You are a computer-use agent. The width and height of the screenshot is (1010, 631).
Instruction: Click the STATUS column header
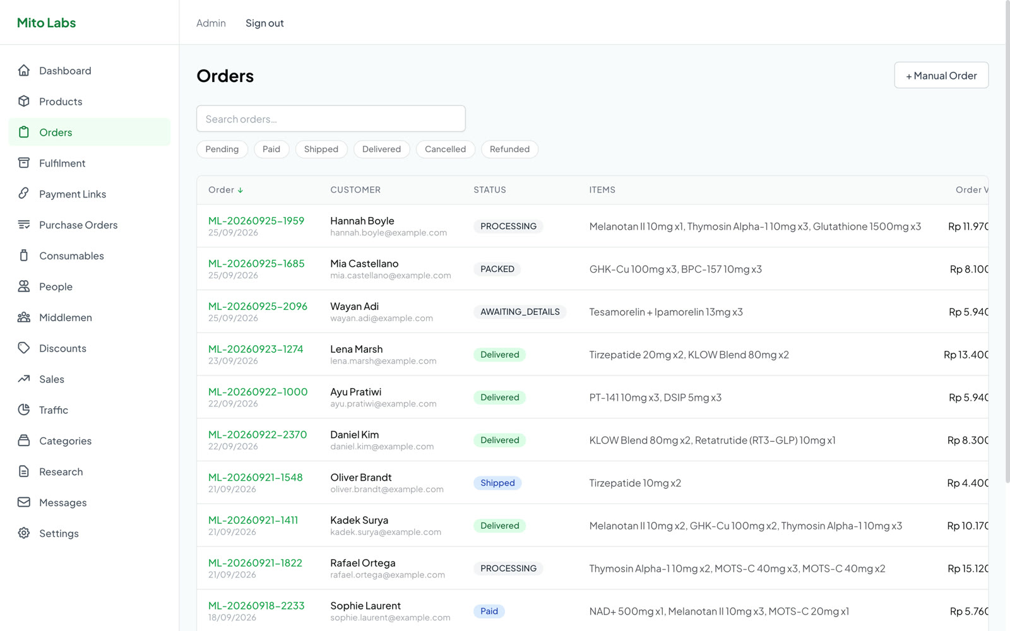tap(490, 190)
